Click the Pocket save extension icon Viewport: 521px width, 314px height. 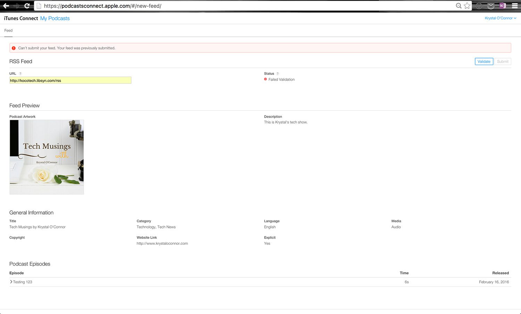tap(491, 6)
